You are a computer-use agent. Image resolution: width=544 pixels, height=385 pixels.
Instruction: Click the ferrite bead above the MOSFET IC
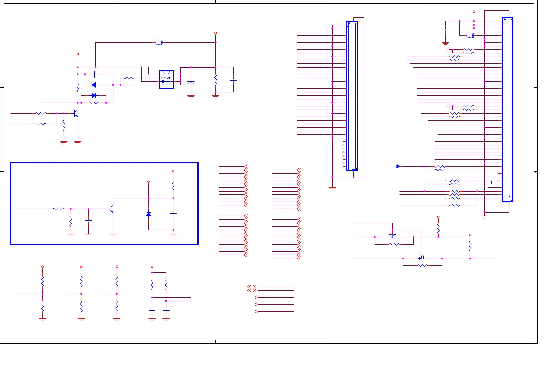[x=159, y=42]
